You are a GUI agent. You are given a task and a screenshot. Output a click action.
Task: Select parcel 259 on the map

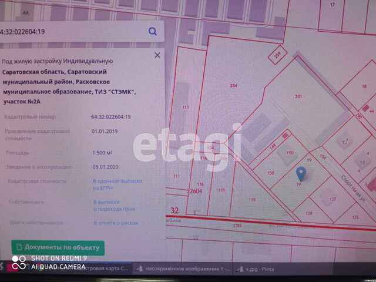(x=277, y=55)
